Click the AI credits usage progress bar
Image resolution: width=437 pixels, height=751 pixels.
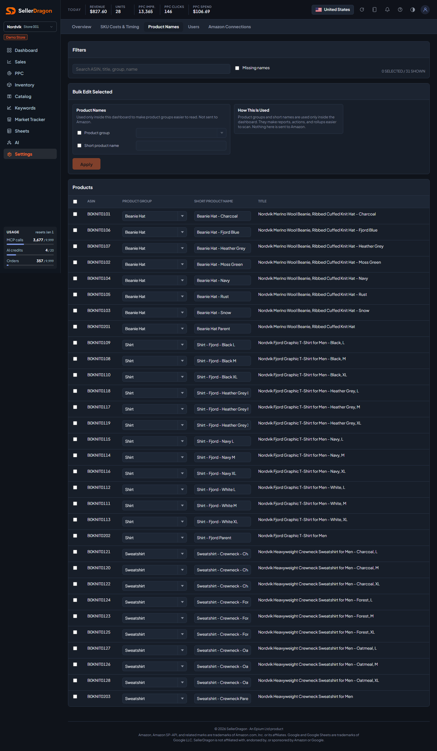30,255
